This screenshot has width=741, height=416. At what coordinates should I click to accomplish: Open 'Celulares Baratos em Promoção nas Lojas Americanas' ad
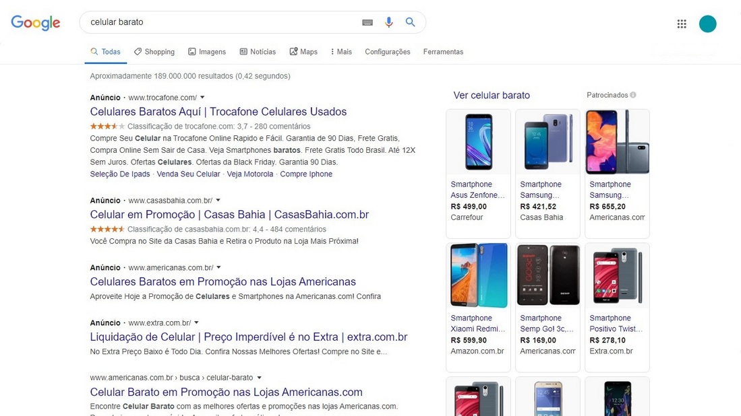point(223,281)
